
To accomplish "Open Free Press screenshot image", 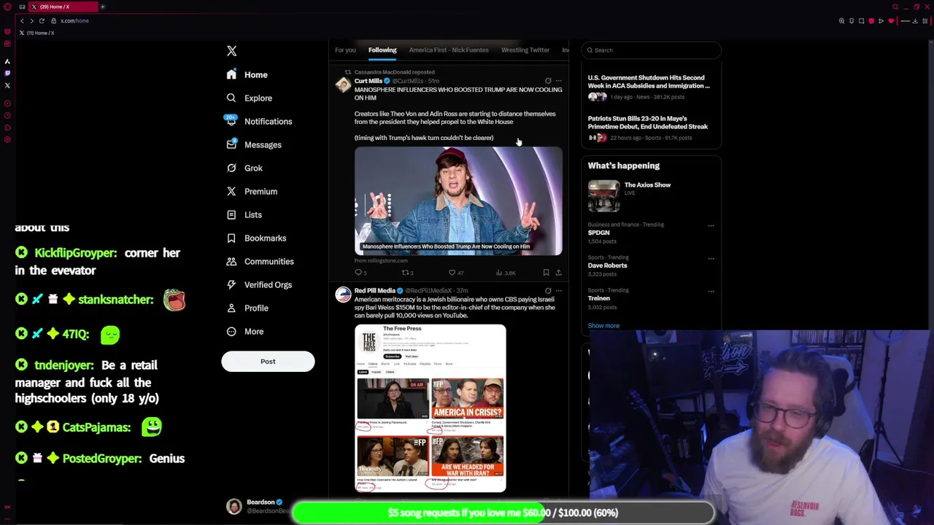I will pyautogui.click(x=431, y=408).
